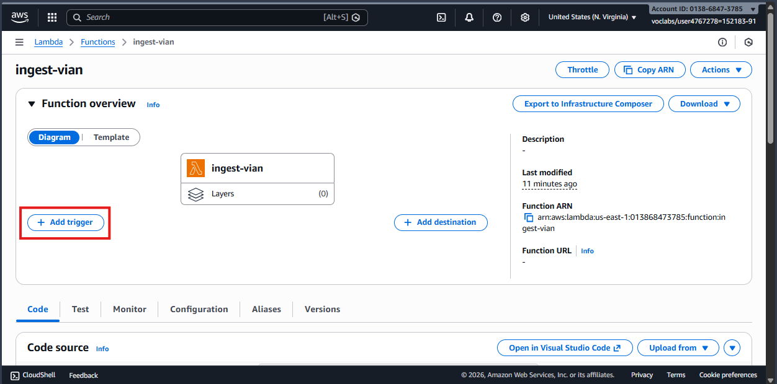
Task: Open the help question mark menu
Action: [x=497, y=17]
